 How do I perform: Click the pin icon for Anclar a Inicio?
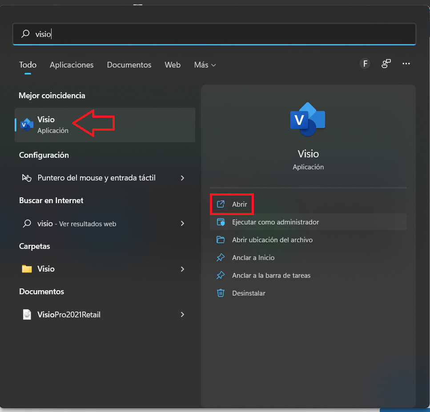[221, 258]
